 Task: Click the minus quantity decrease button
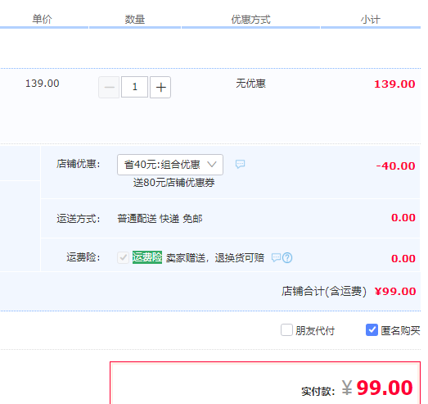109,87
